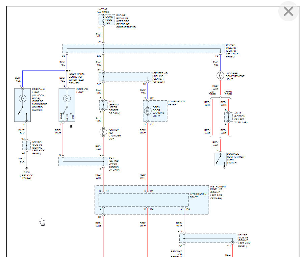Click the 'HOT AT ALL TIMES' label
Screen dimensions: 305x257
click(x=103, y=10)
